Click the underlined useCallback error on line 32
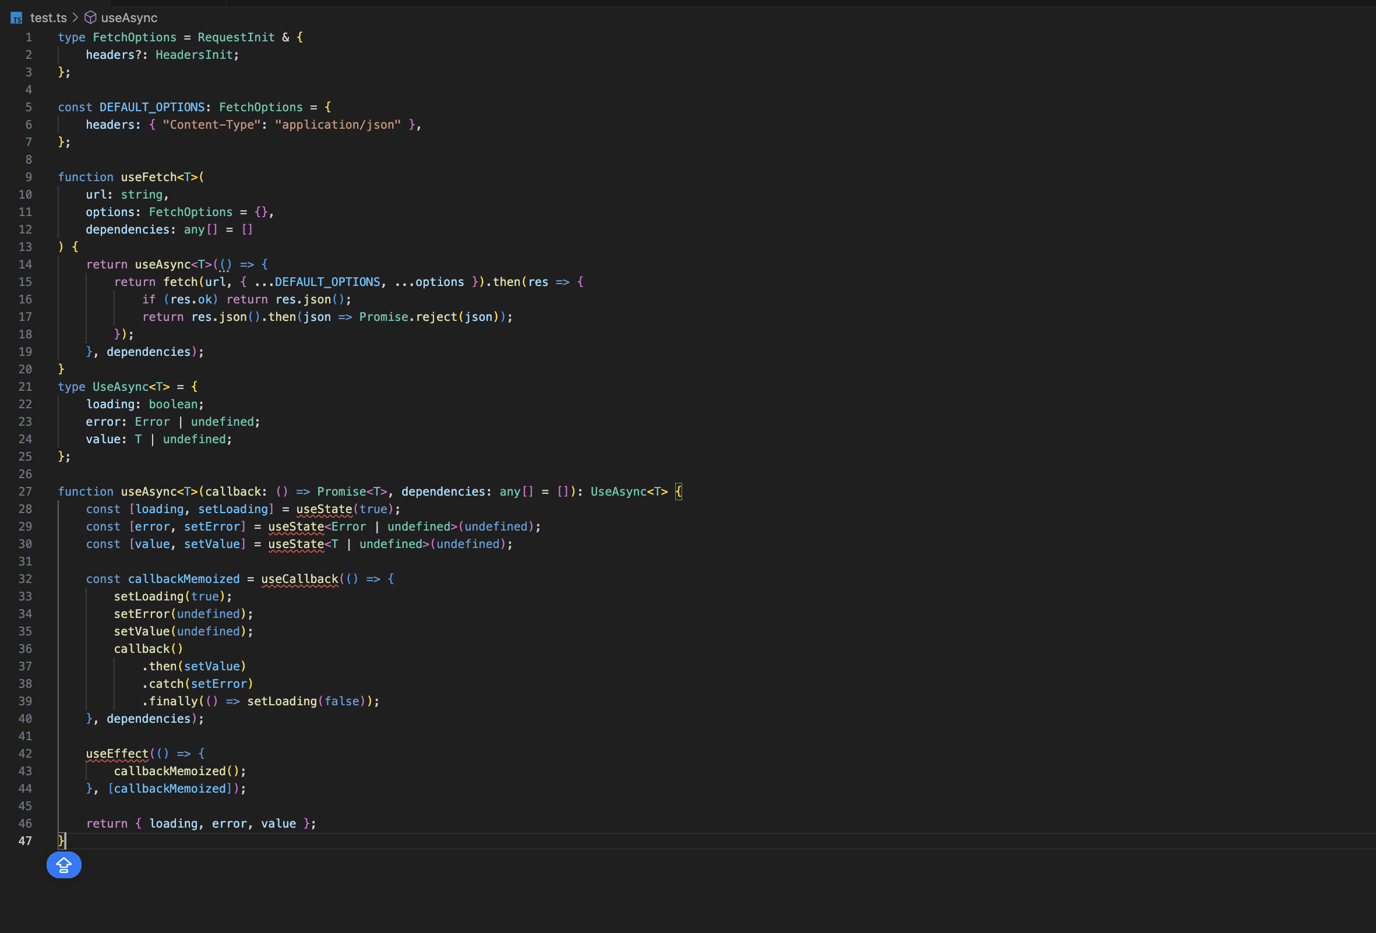 [299, 579]
